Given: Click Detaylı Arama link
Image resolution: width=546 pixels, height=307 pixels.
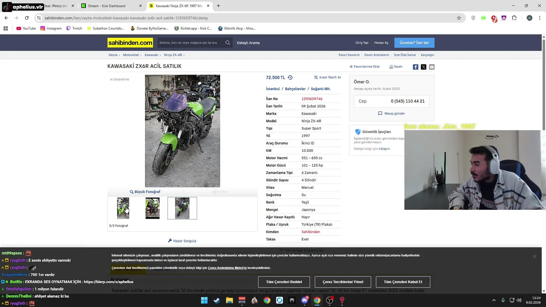Looking at the screenshot, I should tap(248, 43).
